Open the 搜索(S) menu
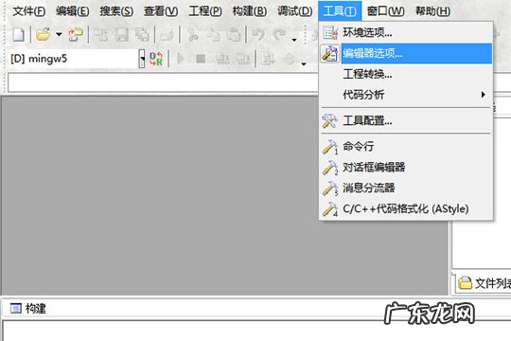 coord(116,11)
